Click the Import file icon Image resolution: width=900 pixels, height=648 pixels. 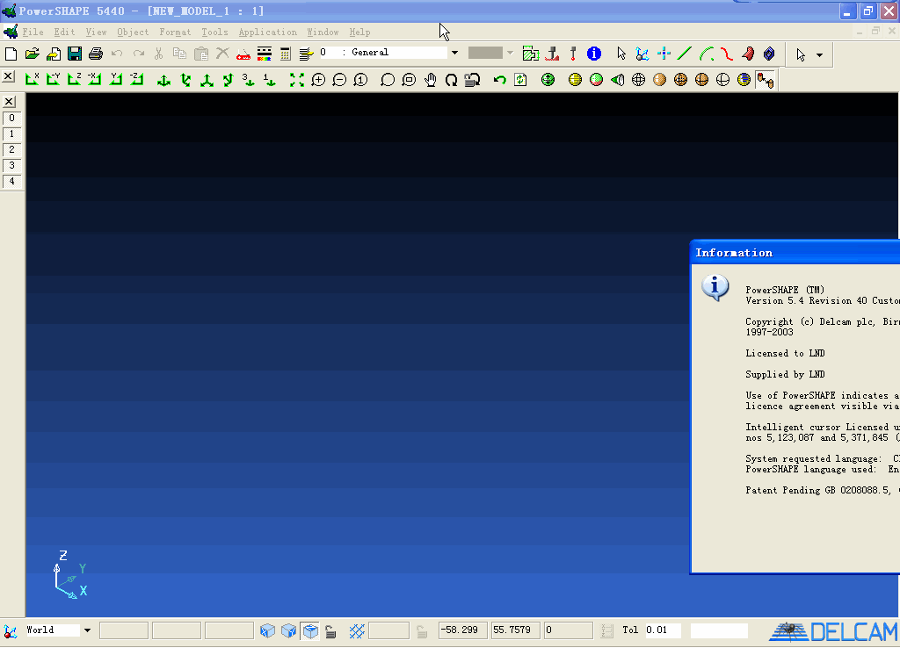pyautogui.click(x=54, y=54)
